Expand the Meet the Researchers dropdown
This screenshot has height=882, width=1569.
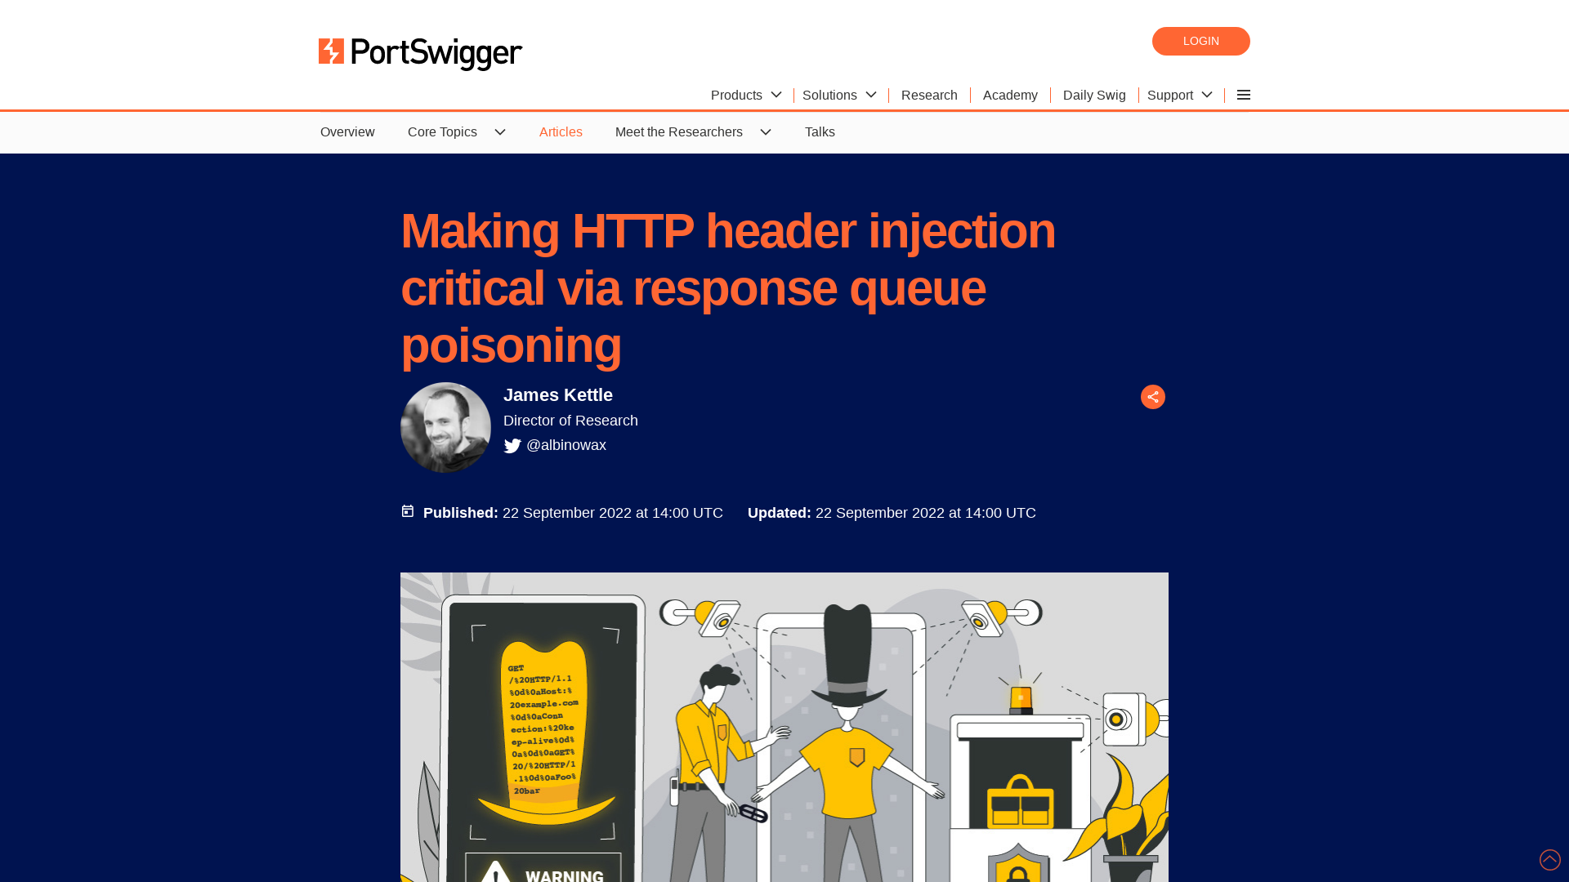(765, 131)
